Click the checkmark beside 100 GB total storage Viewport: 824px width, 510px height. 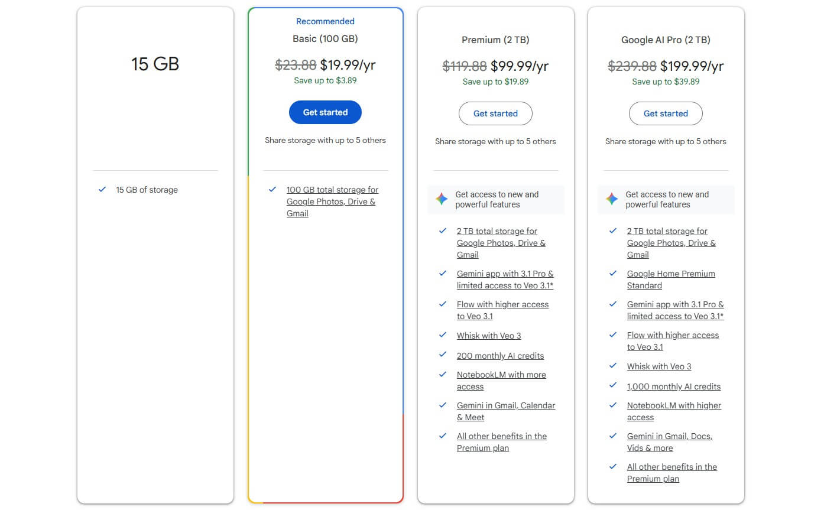[272, 189]
